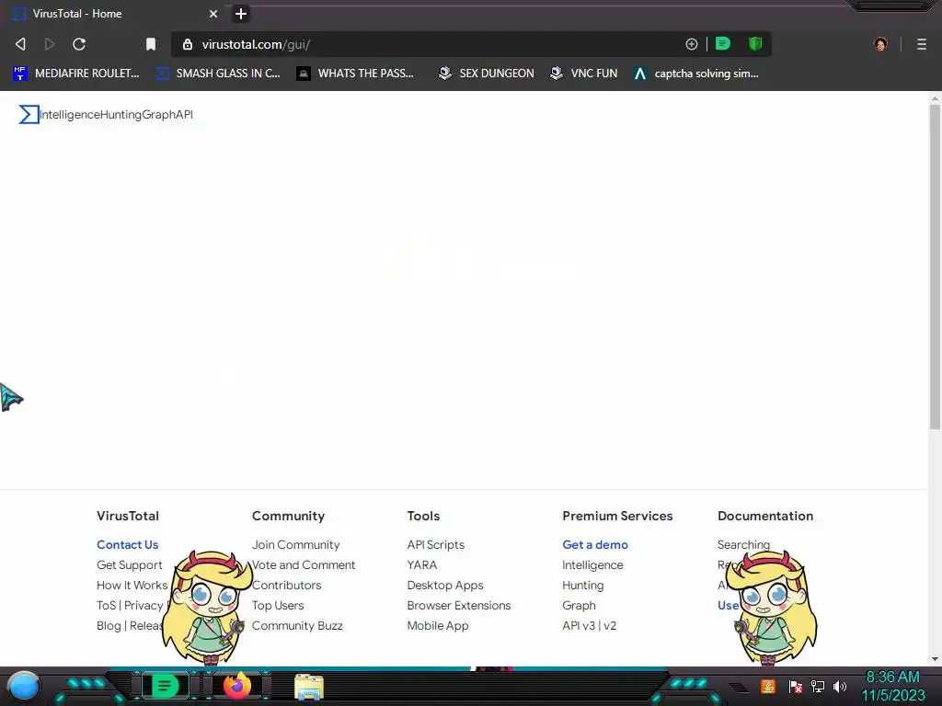Screen dimensions: 942x706
Task: Open the Intelligence footer link
Action: pyautogui.click(x=592, y=565)
